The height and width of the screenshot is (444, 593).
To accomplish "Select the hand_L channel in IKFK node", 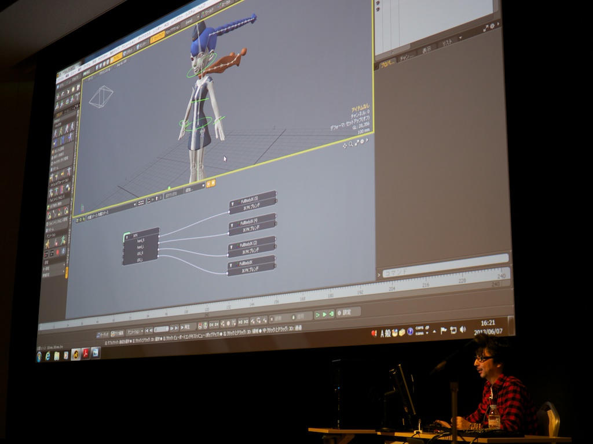I will pos(140,247).
